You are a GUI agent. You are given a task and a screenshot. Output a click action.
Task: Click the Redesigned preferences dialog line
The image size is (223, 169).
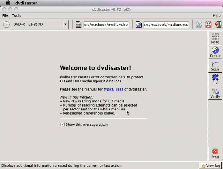88,113
